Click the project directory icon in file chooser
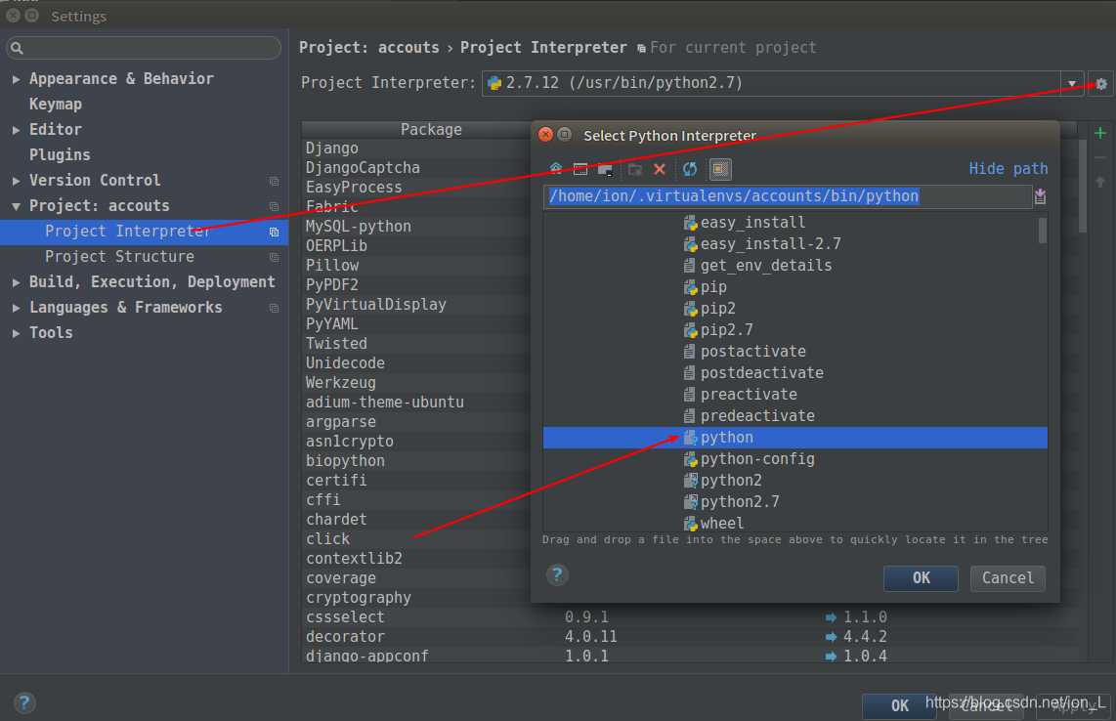The image size is (1116, 721). click(x=580, y=169)
